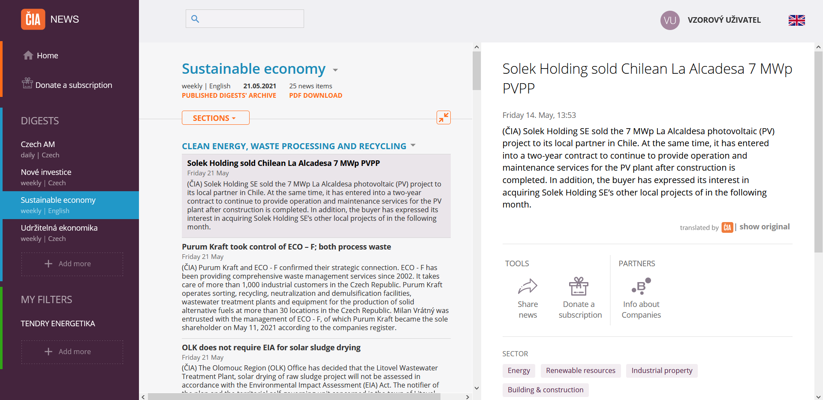Open OLK does not require EIA article
Image resolution: width=823 pixels, height=400 pixels.
click(x=271, y=347)
